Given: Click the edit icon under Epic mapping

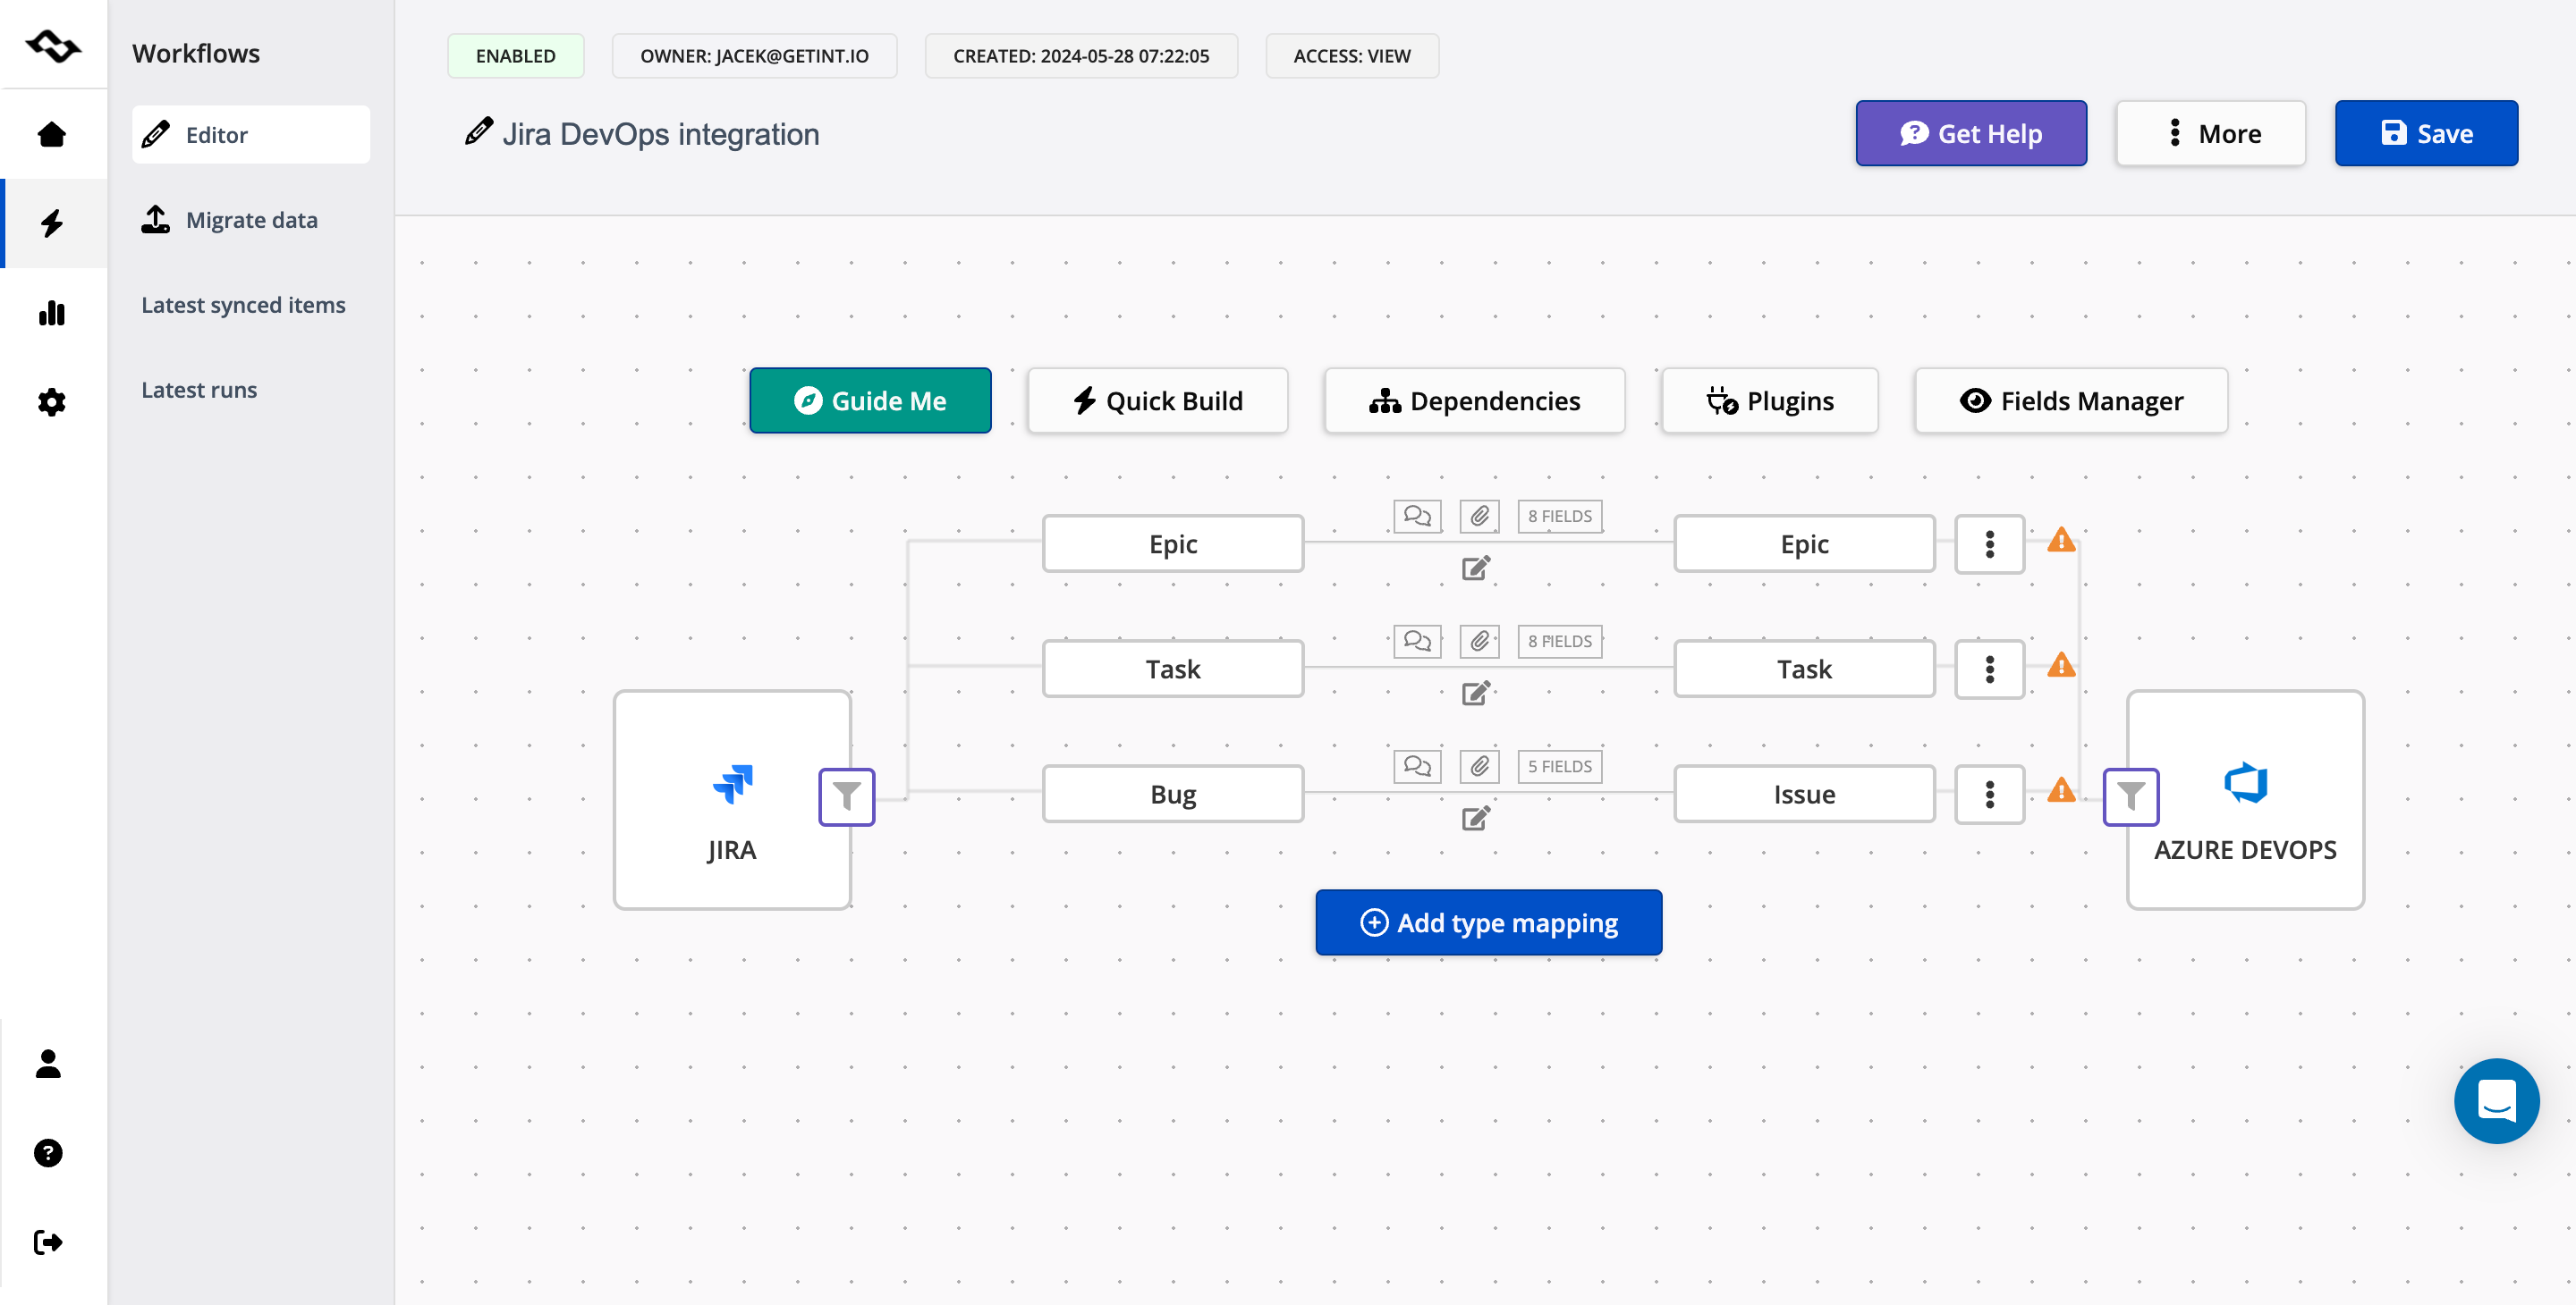Looking at the screenshot, I should coord(1476,568).
